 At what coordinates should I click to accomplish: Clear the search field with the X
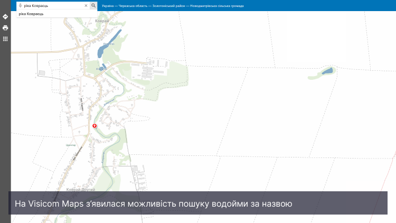86,5
